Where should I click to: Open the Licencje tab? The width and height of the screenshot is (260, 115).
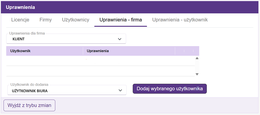pyautogui.click(x=20, y=20)
